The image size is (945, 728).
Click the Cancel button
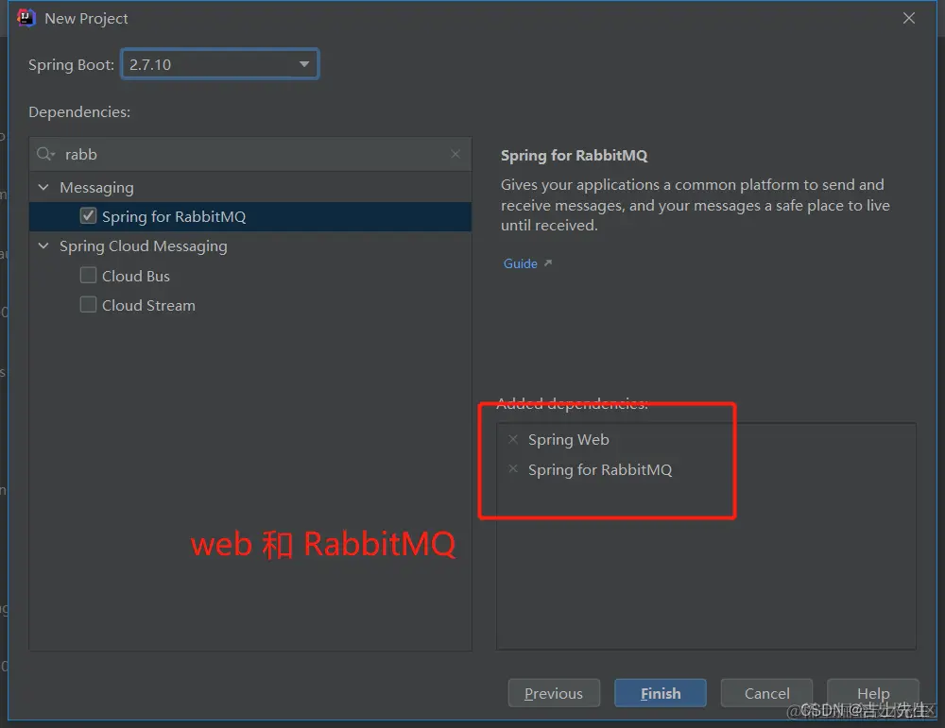pos(766,693)
